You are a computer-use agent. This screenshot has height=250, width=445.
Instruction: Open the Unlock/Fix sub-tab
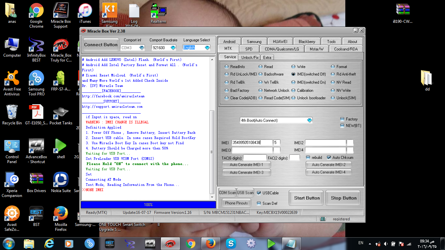pyautogui.click(x=250, y=57)
